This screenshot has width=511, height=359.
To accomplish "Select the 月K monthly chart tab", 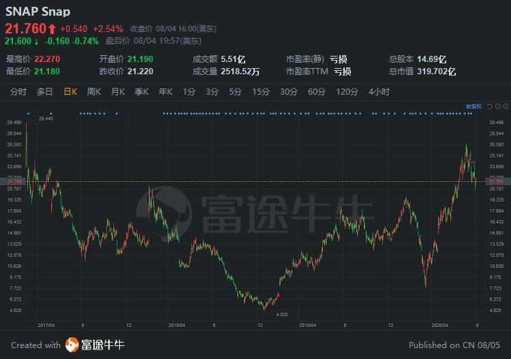I will (x=118, y=92).
